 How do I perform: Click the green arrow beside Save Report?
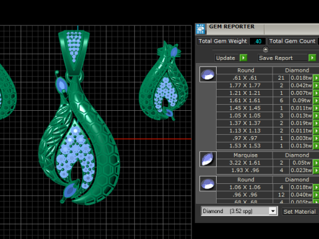312,58
